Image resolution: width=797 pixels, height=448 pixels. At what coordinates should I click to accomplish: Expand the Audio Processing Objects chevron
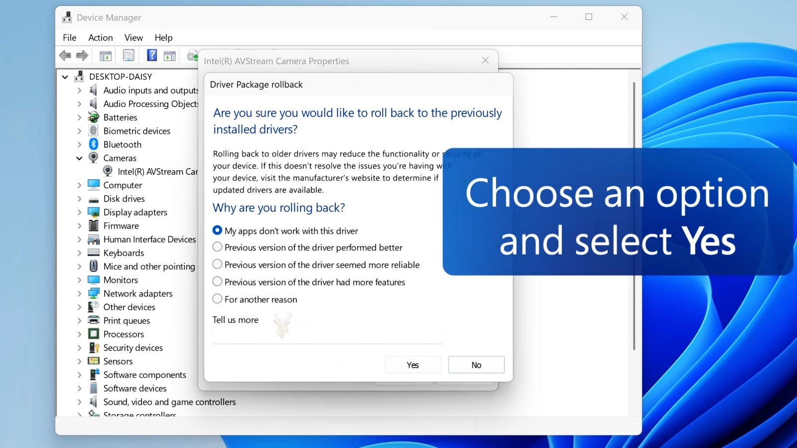click(79, 104)
